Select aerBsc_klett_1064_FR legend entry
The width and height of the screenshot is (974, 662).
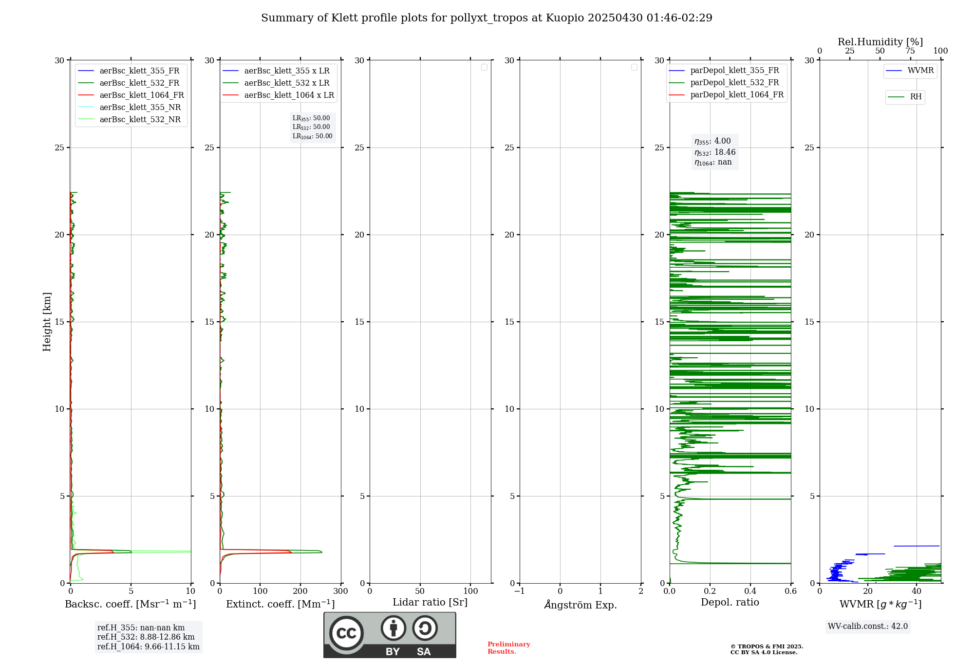[x=131, y=95]
